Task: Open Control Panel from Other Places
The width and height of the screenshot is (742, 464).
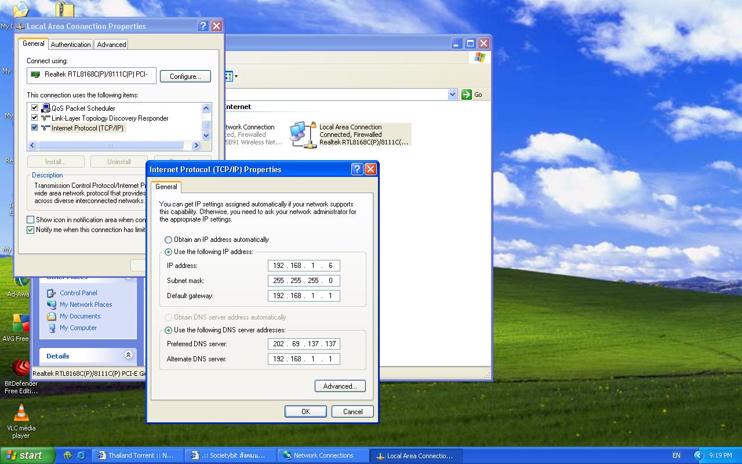Action: (x=78, y=293)
